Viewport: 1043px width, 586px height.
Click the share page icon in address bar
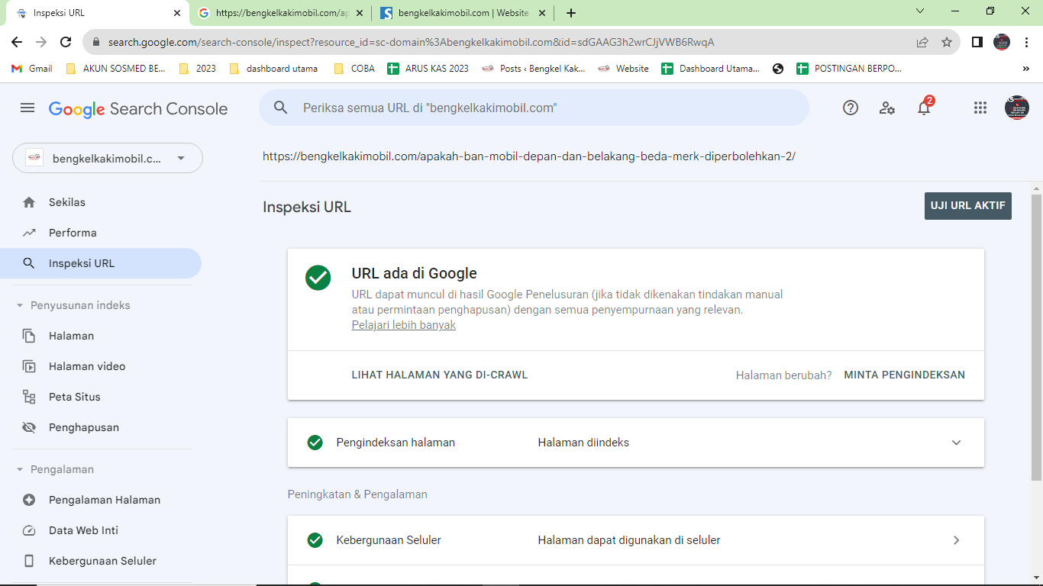tap(922, 42)
